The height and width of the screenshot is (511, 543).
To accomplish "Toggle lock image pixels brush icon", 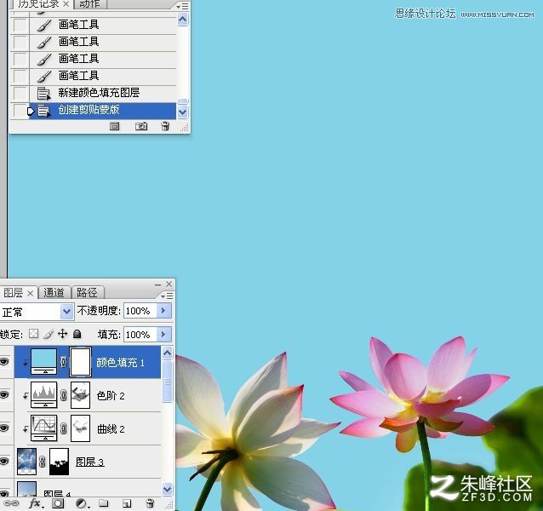I will click(49, 334).
